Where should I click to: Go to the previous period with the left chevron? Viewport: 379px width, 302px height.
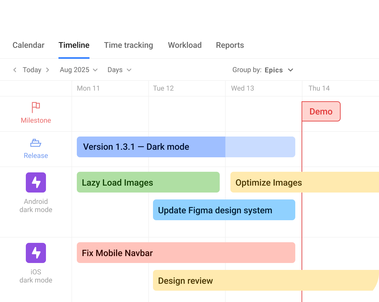(14, 70)
